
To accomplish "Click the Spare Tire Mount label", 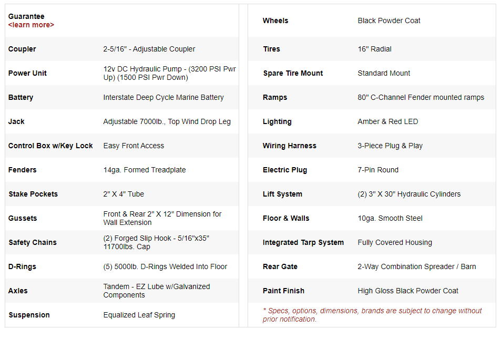I will coord(293,73).
